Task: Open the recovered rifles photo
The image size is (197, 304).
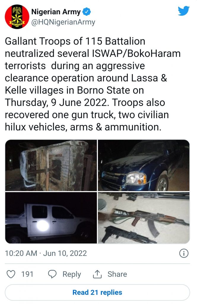Action: pyautogui.click(x=144, y=218)
